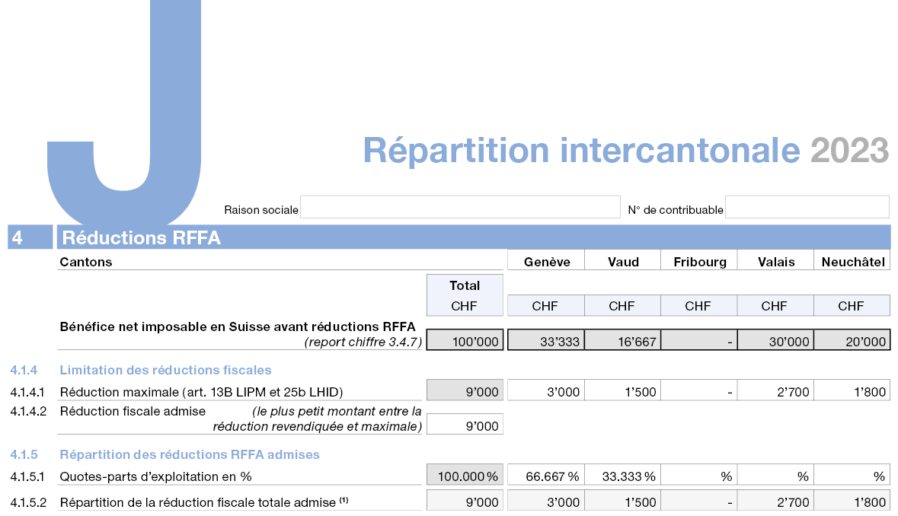Click the total bénéfice net 100'000 cell
This screenshot has width=898, height=516.
coord(465,340)
